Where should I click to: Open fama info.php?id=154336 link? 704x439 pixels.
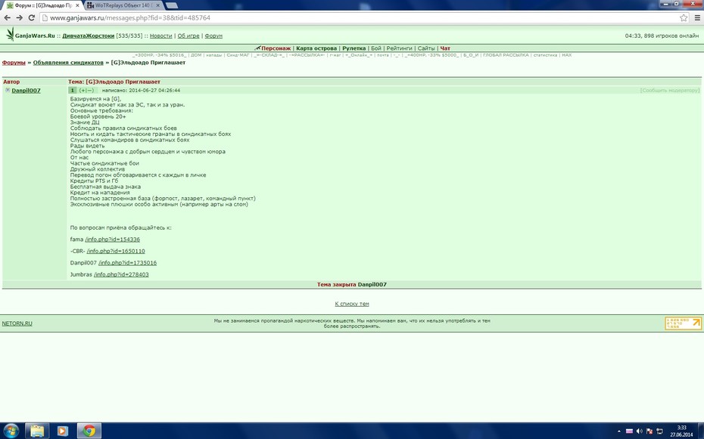tap(112, 240)
